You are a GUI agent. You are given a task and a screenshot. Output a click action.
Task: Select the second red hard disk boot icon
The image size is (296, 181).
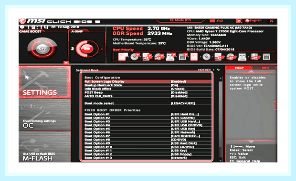pyautogui.click(x=194, y=57)
